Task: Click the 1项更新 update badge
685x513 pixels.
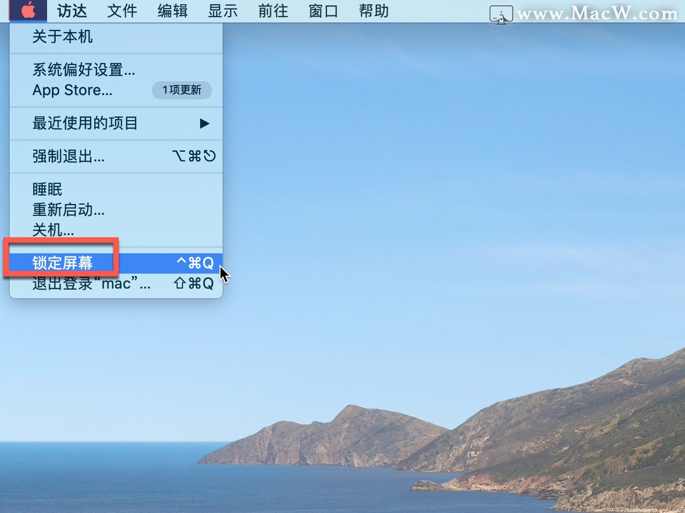Action: (x=181, y=90)
